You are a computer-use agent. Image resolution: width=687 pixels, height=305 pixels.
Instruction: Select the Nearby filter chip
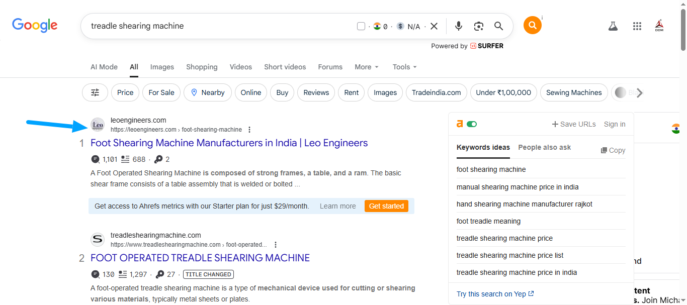208,92
